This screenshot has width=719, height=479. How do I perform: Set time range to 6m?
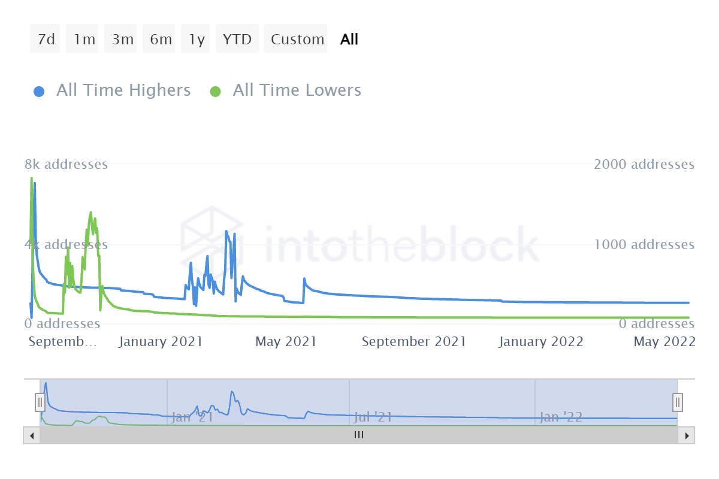161,40
